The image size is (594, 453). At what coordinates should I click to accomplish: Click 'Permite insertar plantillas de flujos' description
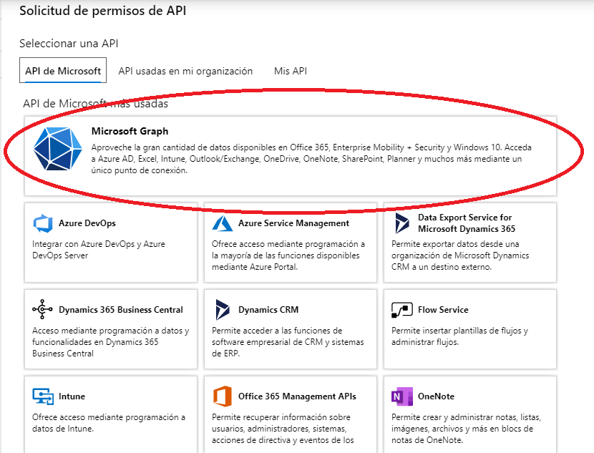coord(459,336)
